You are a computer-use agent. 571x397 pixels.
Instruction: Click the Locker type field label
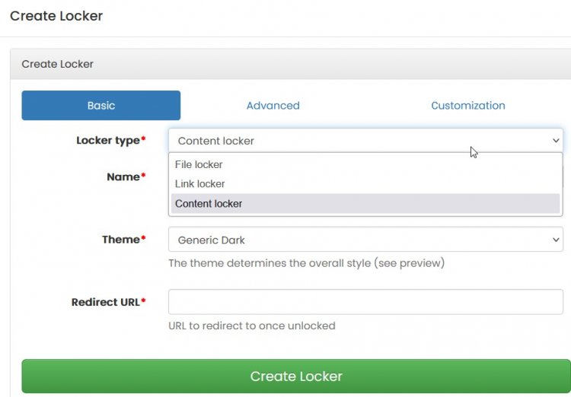[x=110, y=141]
